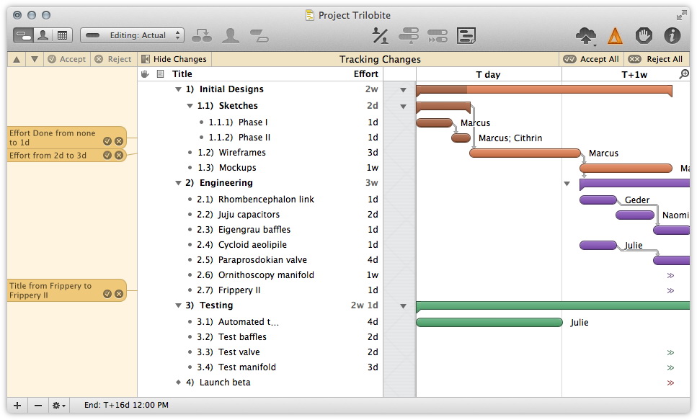Screen dimensions: 697x420
Task: Collapse the Testing task group
Action: 179,305
